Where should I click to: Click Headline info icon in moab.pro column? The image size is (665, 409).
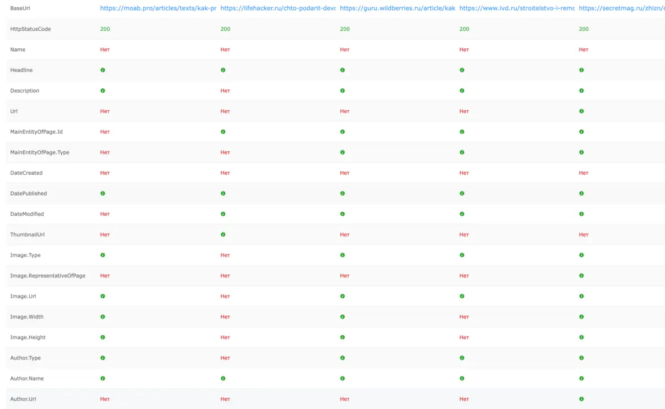pos(103,70)
